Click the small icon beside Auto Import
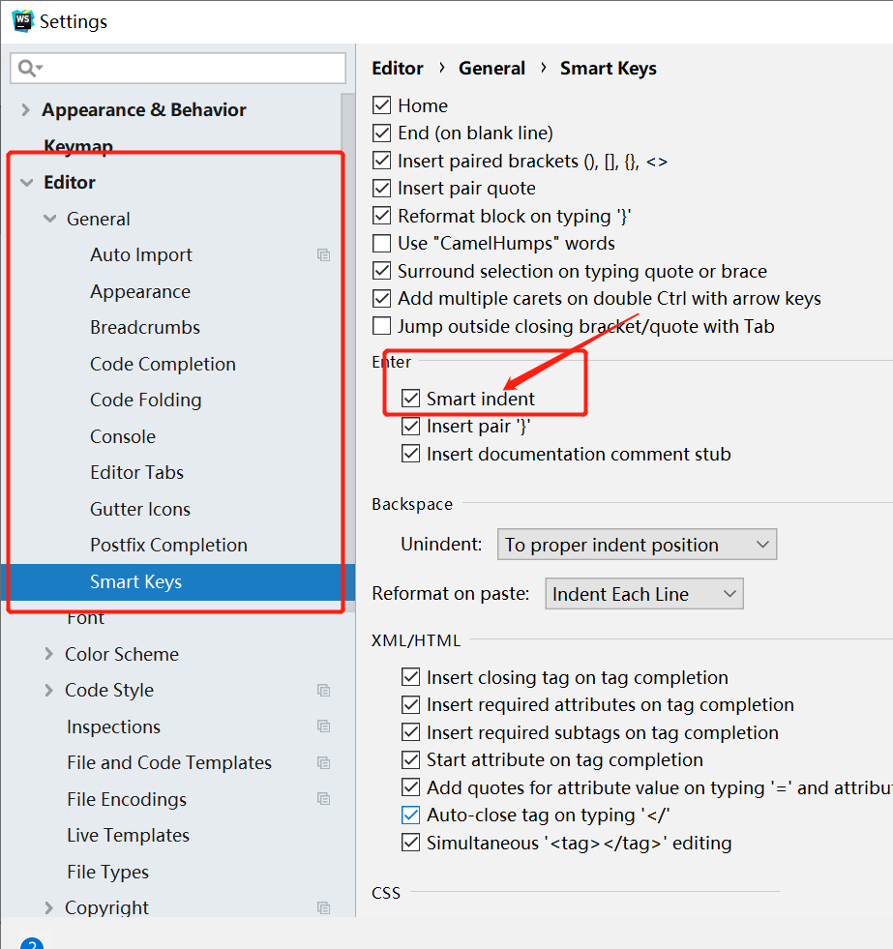Screen dimensions: 893x949 click(x=323, y=255)
